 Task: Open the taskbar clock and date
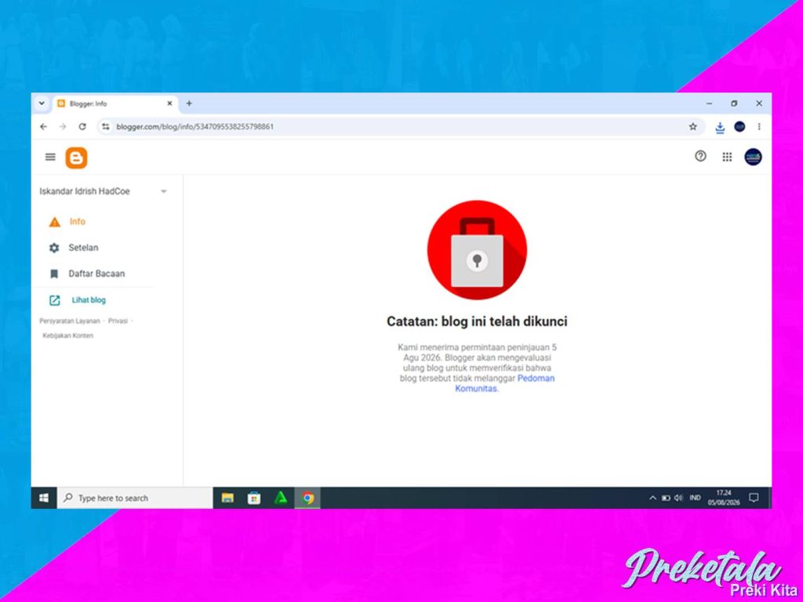click(x=724, y=498)
